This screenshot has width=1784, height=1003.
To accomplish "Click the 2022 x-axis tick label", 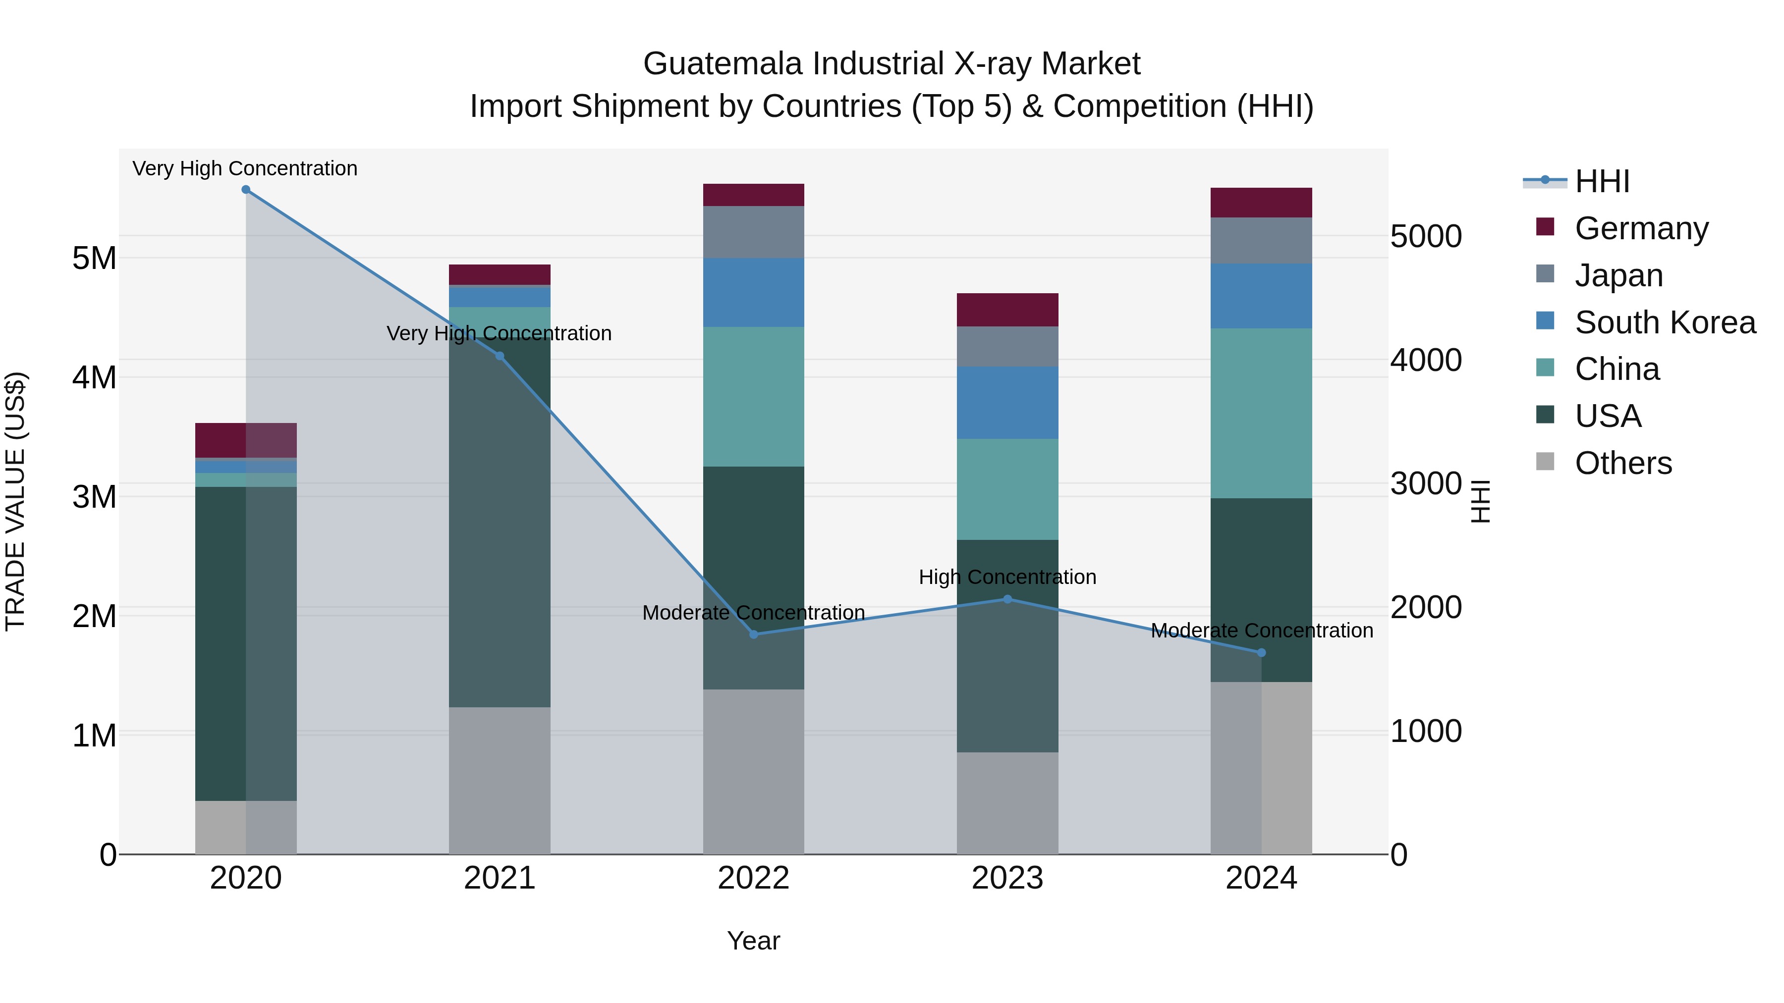I will pos(753,878).
